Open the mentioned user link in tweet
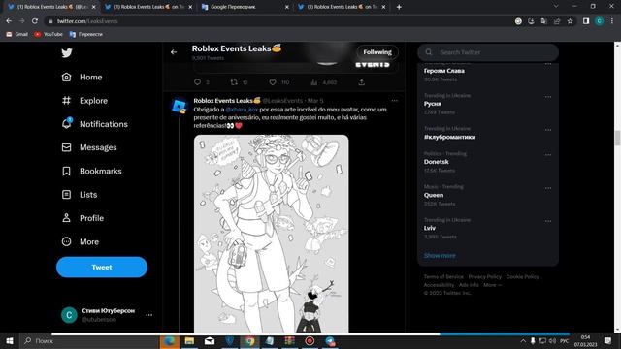This screenshot has width=621, height=349. pos(242,110)
